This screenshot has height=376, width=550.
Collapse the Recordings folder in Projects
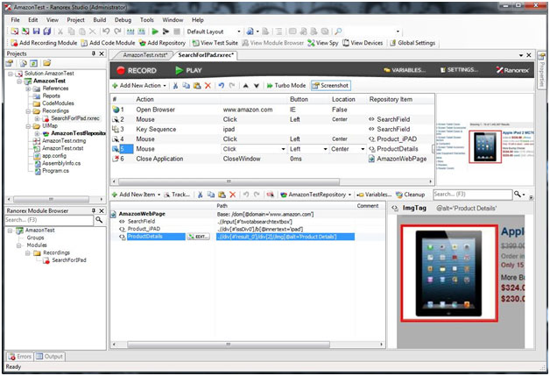(x=28, y=111)
